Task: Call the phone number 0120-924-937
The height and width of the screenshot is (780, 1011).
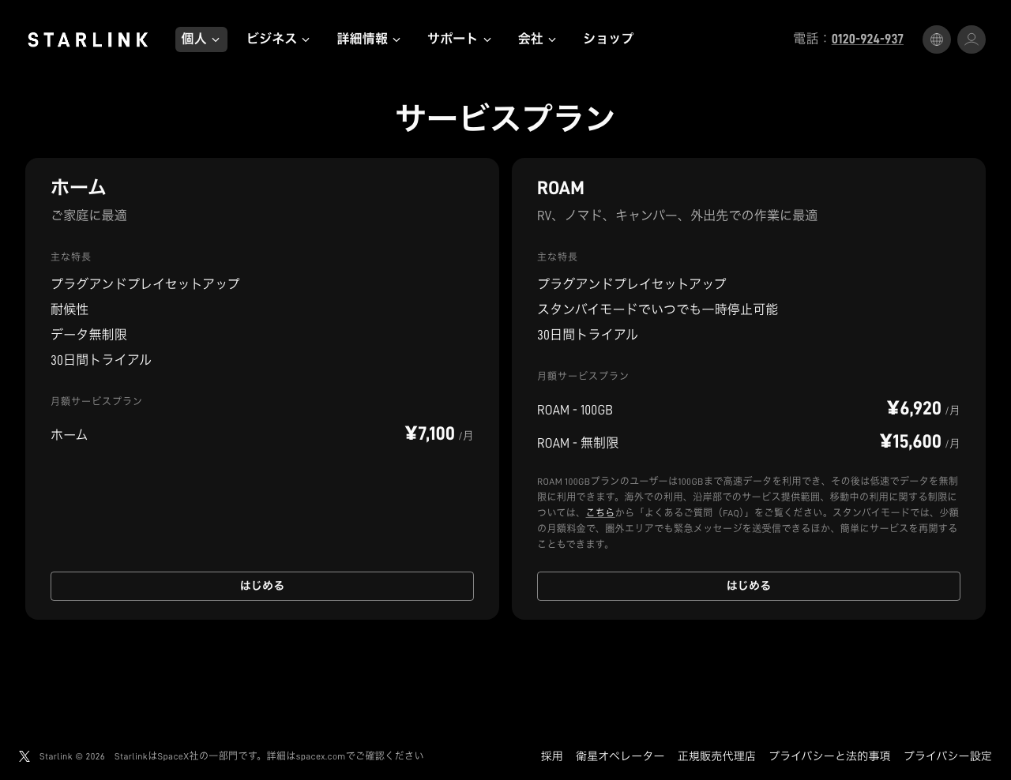Action: (867, 39)
